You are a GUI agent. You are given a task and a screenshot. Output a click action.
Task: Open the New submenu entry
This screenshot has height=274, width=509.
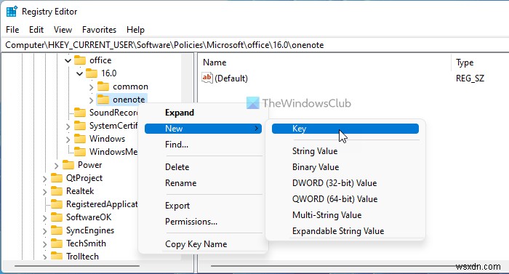(203, 129)
